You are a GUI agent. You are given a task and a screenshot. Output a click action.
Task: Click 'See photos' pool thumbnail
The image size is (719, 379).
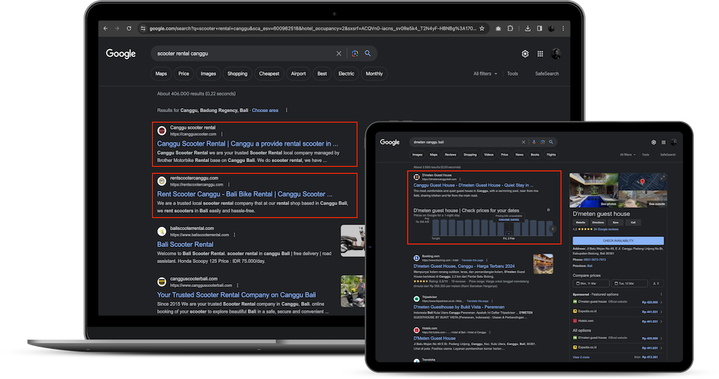click(x=594, y=190)
